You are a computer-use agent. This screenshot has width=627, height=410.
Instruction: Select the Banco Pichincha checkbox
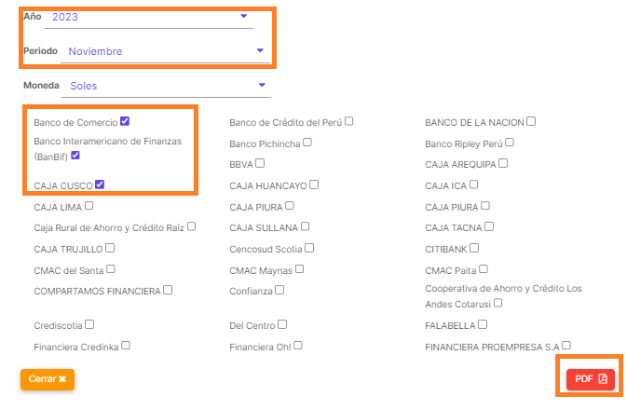pyautogui.click(x=307, y=143)
